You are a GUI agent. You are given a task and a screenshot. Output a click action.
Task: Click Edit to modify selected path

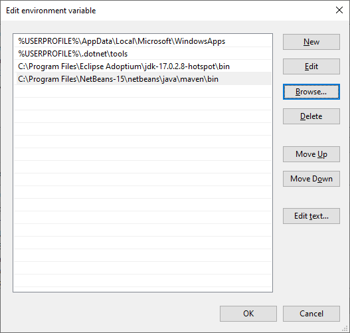pos(311,66)
